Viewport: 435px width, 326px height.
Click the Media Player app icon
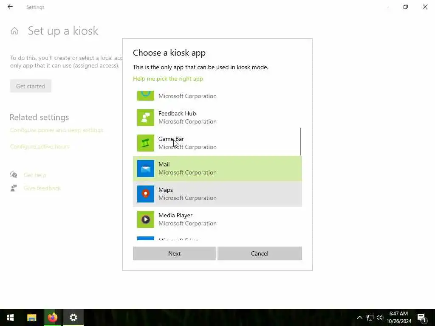click(x=146, y=219)
